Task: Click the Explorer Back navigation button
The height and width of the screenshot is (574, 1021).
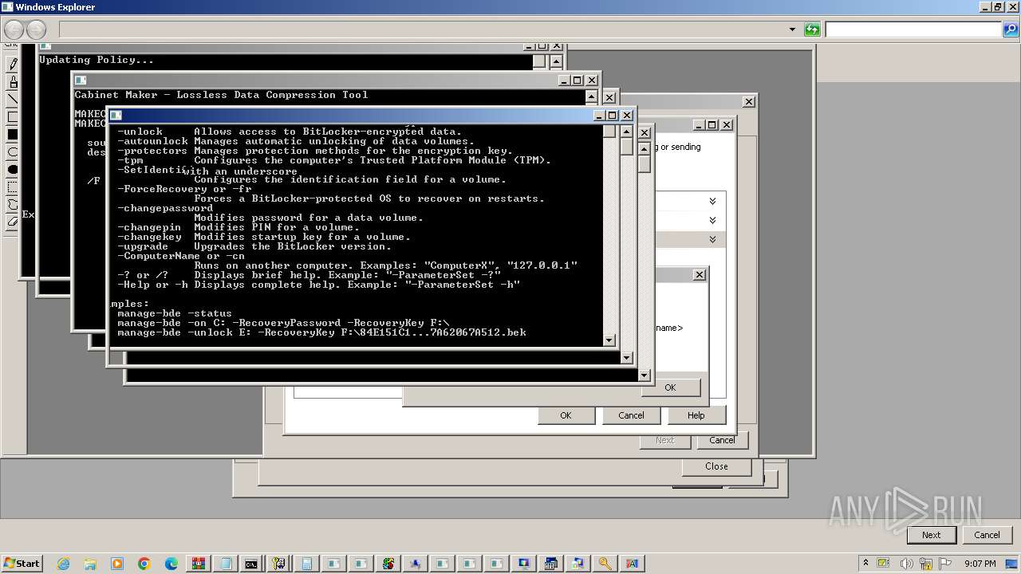Action: (x=14, y=29)
